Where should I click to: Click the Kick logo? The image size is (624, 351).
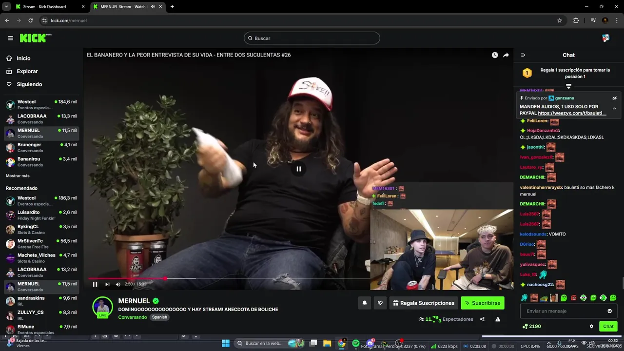[36, 38]
